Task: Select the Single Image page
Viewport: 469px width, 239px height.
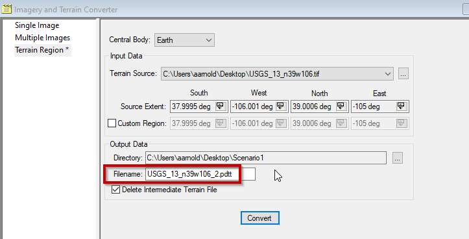Action: [x=37, y=25]
